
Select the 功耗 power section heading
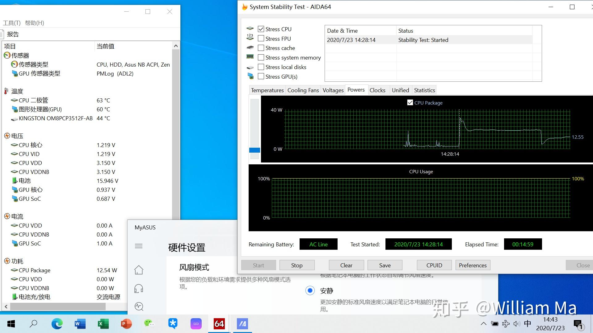[x=17, y=261]
